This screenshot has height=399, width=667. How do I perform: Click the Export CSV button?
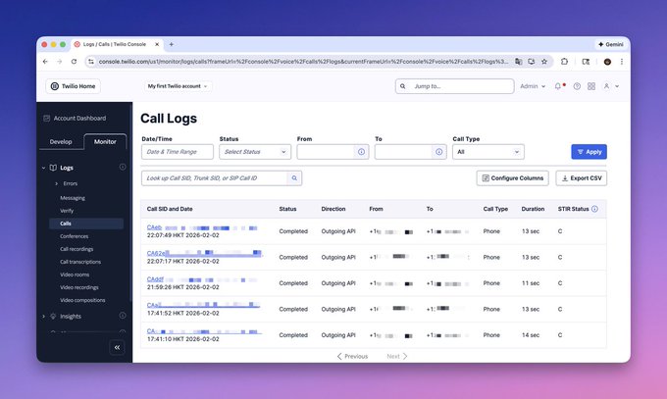point(582,178)
